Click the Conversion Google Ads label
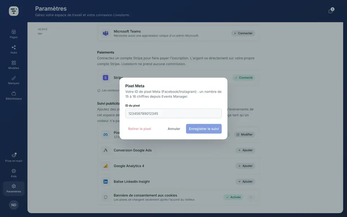The image size is (347, 217). pyautogui.click(x=133, y=150)
